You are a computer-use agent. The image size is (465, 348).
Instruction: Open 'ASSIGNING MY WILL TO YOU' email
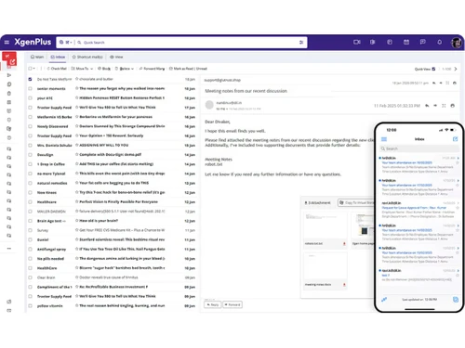pos(104,146)
